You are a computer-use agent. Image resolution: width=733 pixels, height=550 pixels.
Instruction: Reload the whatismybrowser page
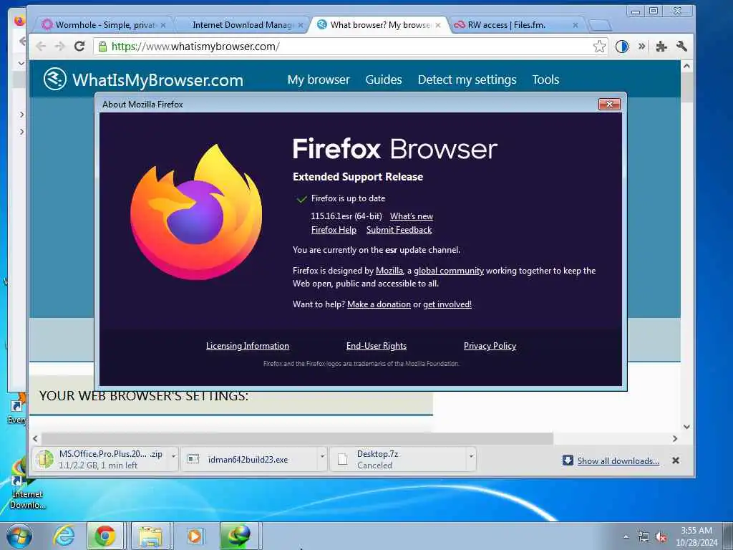(79, 46)
